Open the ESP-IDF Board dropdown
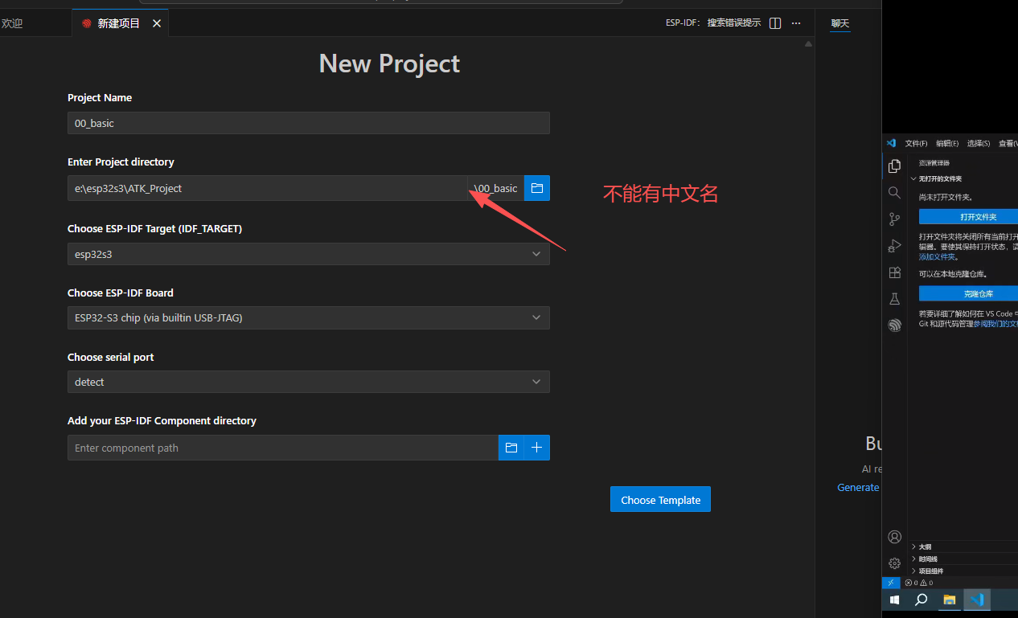The image size is (1018, 618). coord(308,317)
